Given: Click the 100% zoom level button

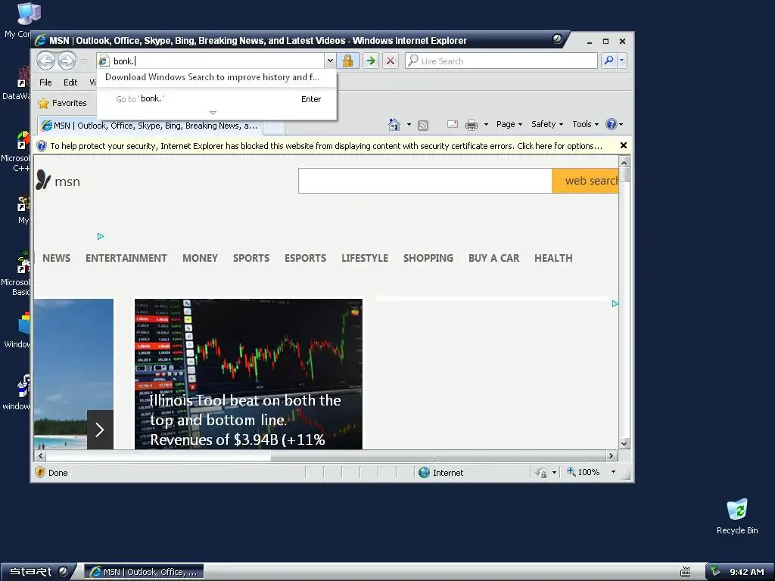Looking at the screenshot, I should coord(584,472).
